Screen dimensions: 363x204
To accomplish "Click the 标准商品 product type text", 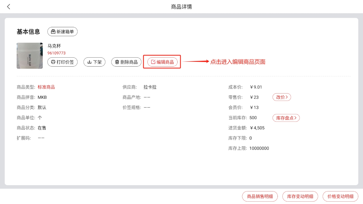I will tap(46, 87).
